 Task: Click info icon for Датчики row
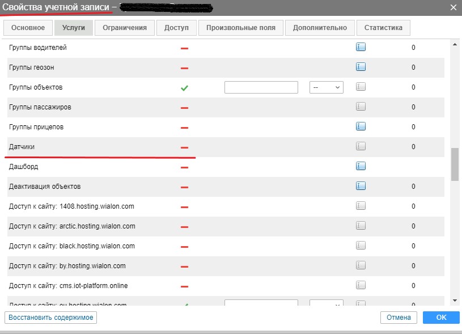point(361,146)
